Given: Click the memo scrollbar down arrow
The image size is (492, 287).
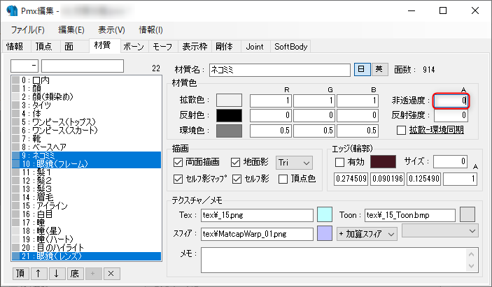Looking at the screenshot, I should 472,266.
